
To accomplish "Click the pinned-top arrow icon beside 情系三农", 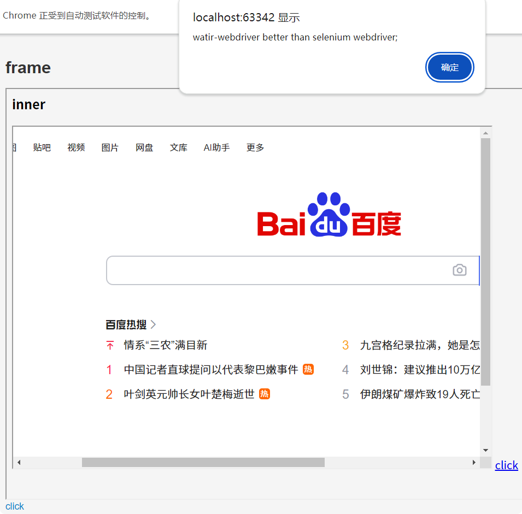I will coord(110,345).
